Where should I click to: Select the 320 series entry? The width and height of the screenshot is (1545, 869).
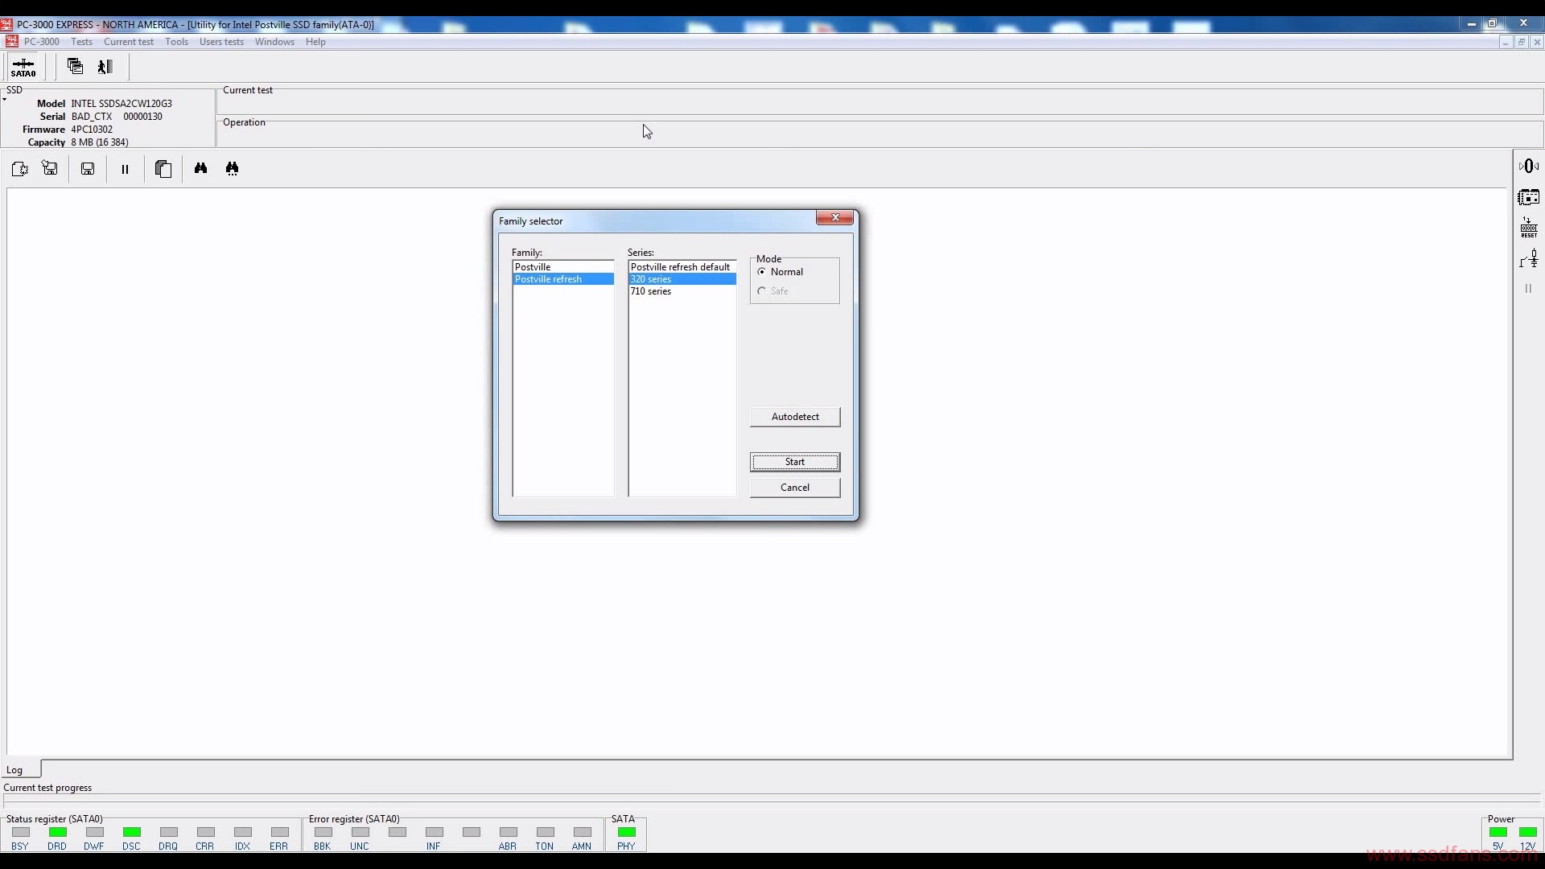[x=682, y=279]
